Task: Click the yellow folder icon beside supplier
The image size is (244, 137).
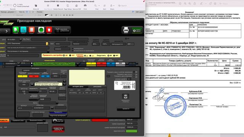Action: [x=47, y=44]
